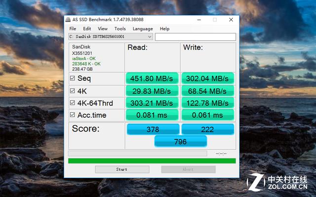Click the grey progress bar below the scores
316x197 pixels.
(x=138, y=153)
